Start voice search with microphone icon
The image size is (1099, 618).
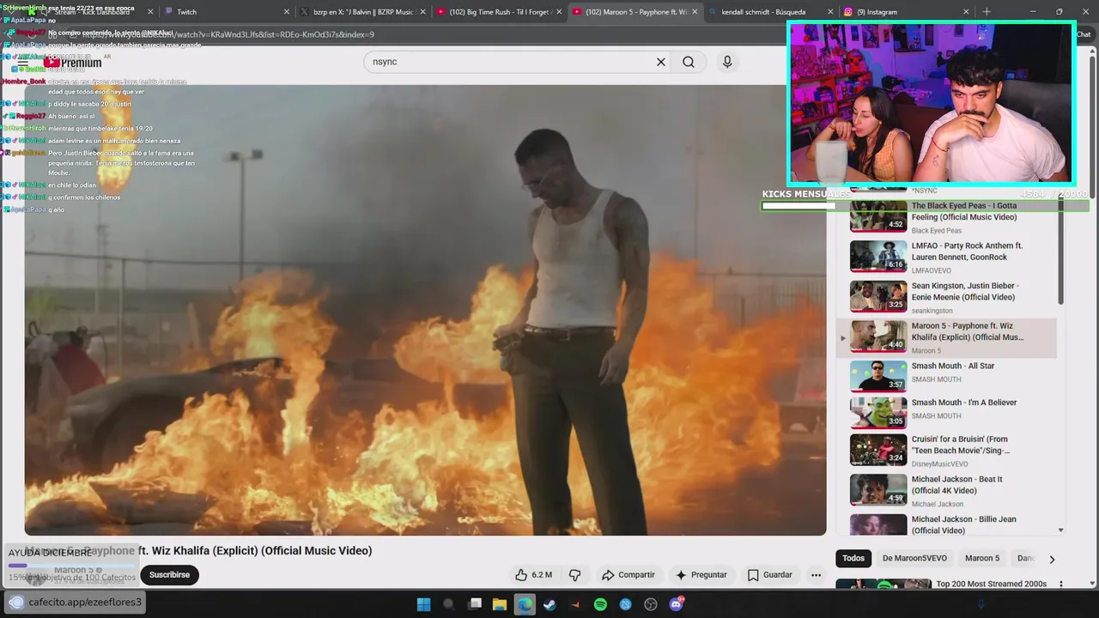(x=727, y=62)
